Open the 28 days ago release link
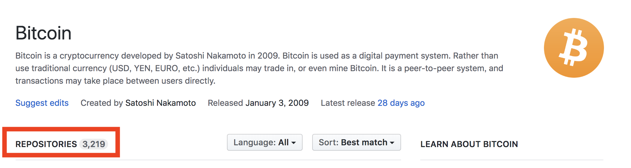 [x=401, y=103]
